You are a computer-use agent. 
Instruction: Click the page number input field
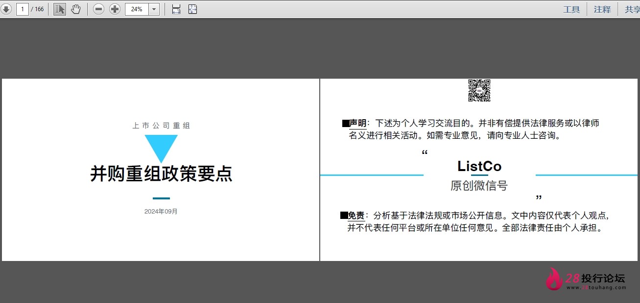pos(23,9)
